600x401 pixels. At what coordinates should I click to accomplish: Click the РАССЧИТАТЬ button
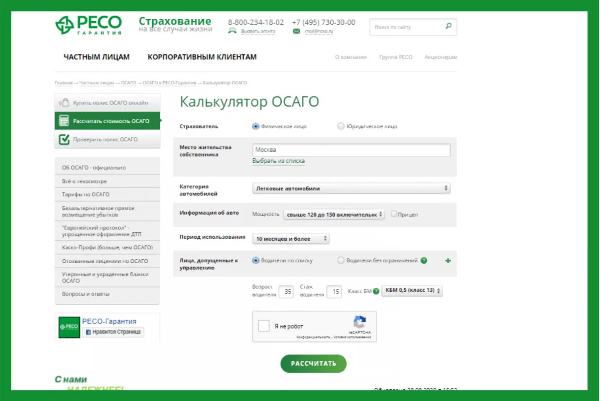(x=313, y=364)
